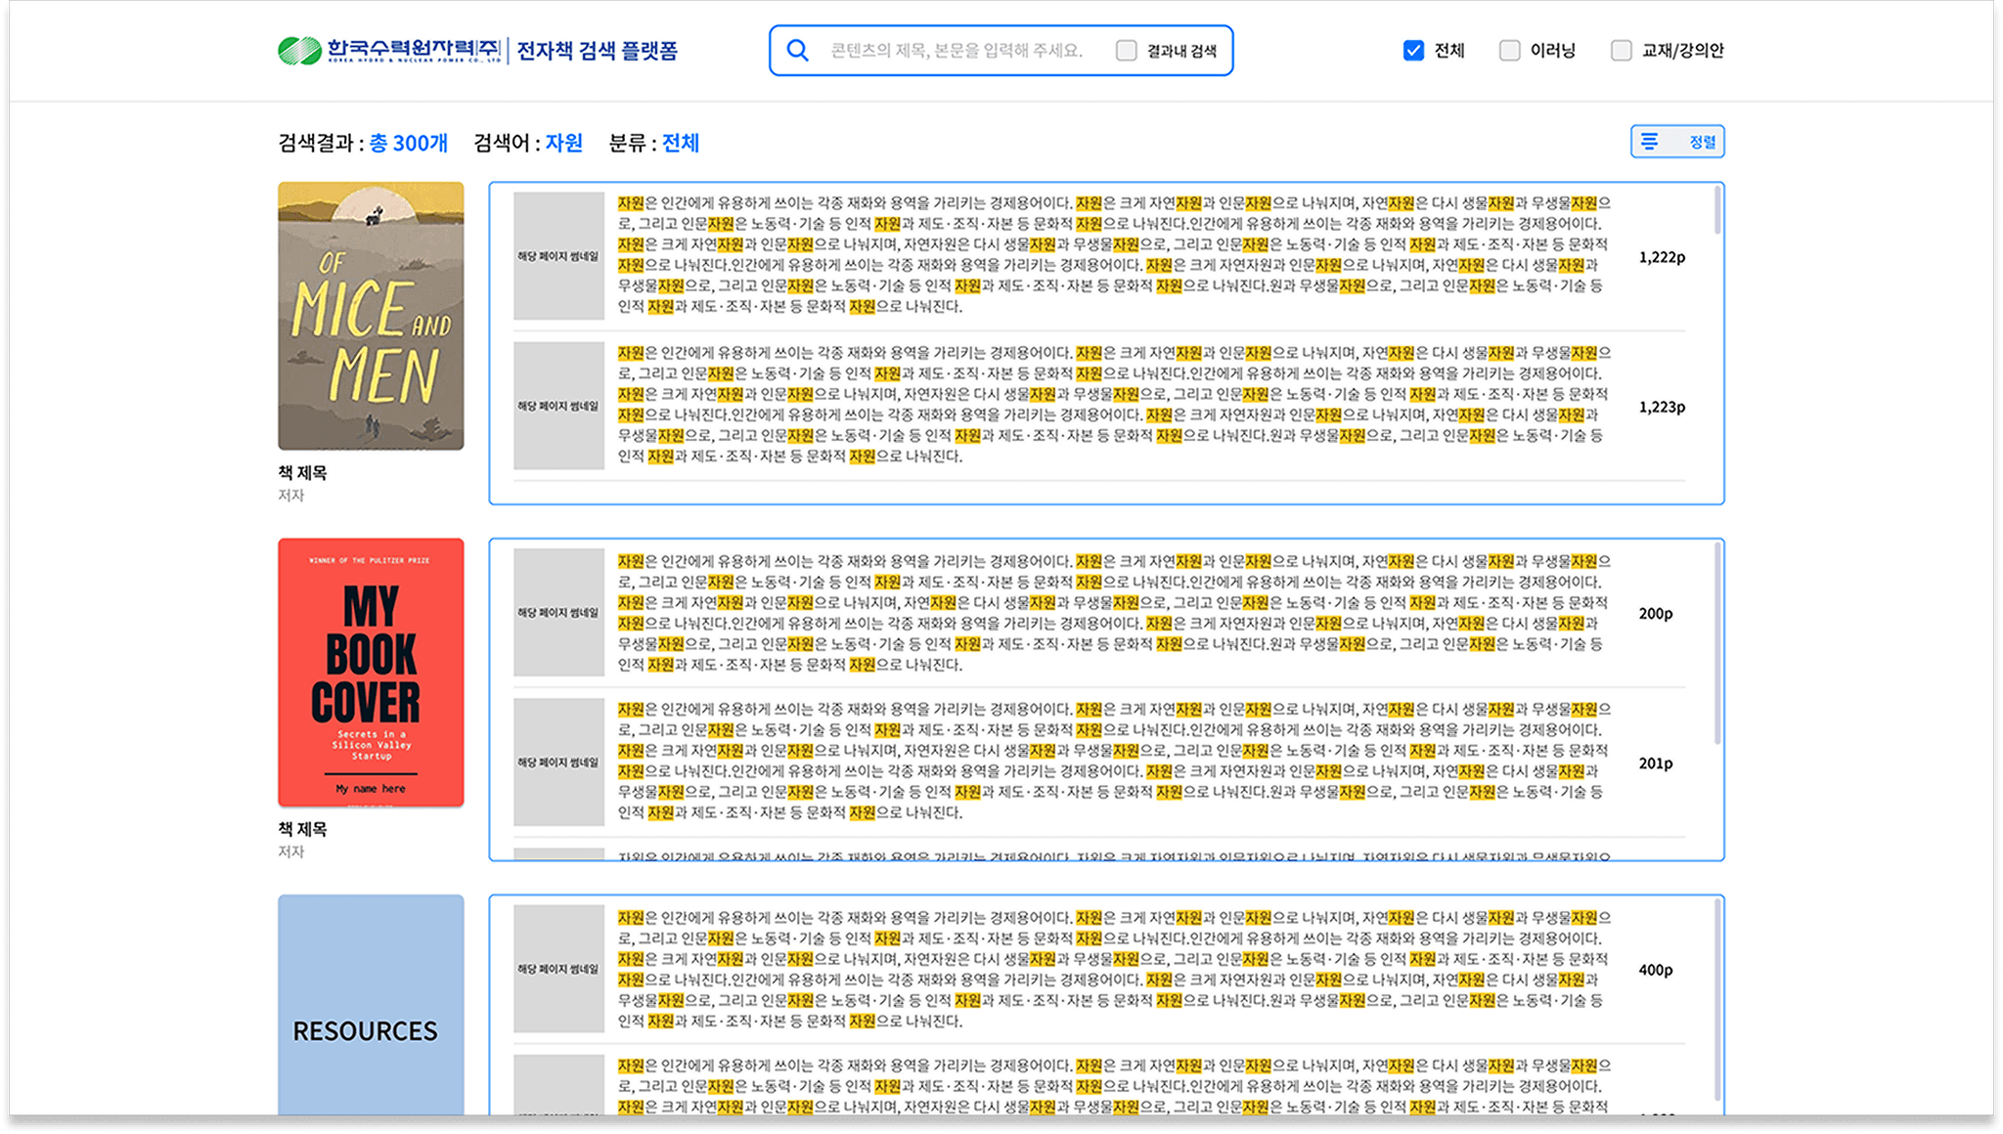Screen dimensions: 2003x1134
Task: Enable the 교재/강의안 checkbox
Action: pyautogui.click(x=1622, y=50)
